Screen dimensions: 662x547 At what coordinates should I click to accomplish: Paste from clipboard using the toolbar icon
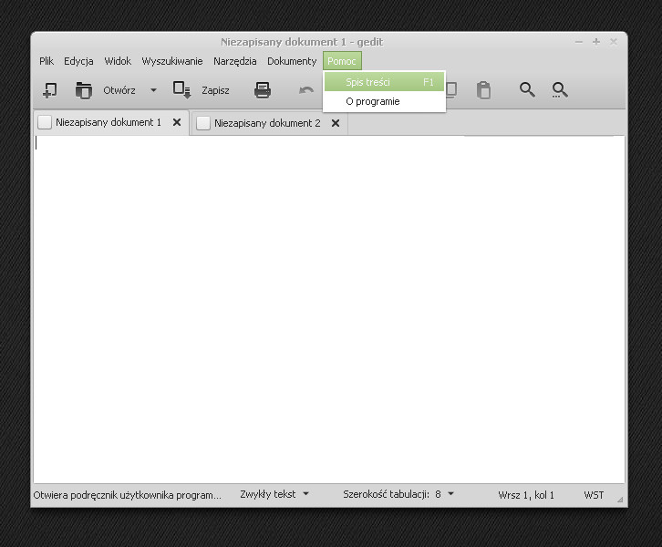tap(483, 90)
